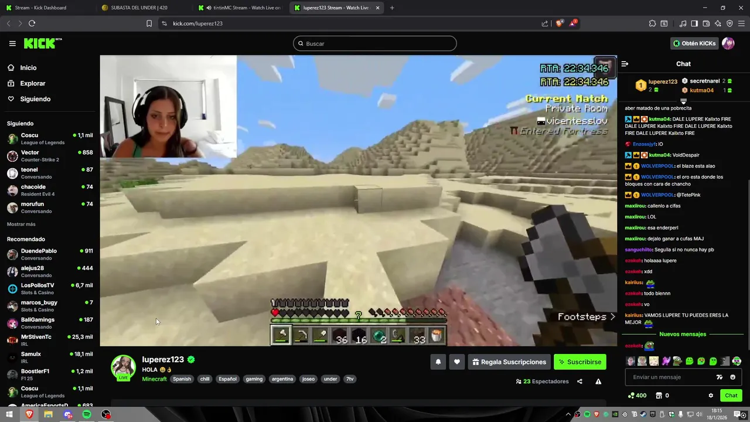Open Siguiendo in the sidebar
The height and width of the screenshot is (422, 750).
click(x=35, y=99)
